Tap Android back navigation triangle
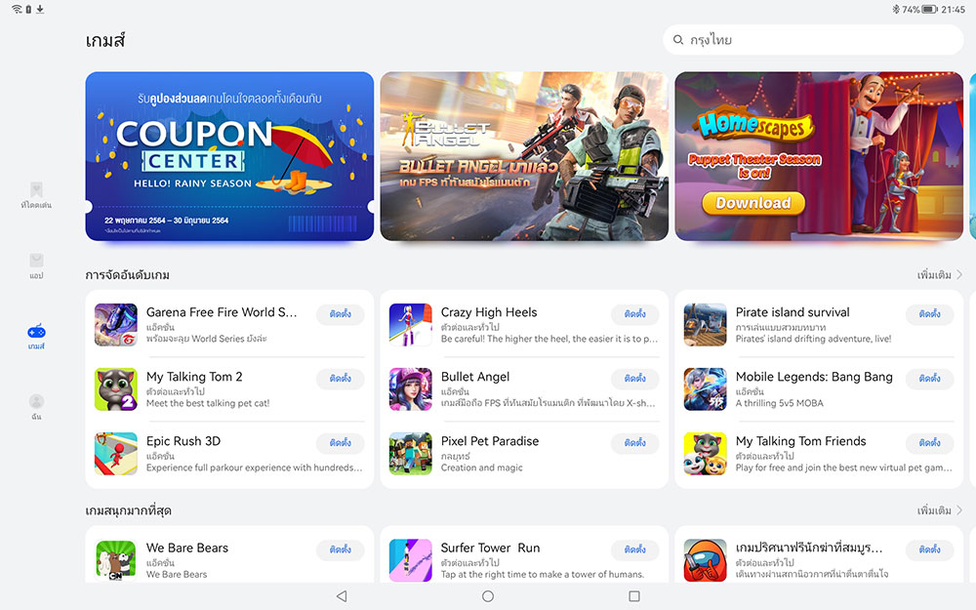976x610 pixels. (x=342, y=596)
